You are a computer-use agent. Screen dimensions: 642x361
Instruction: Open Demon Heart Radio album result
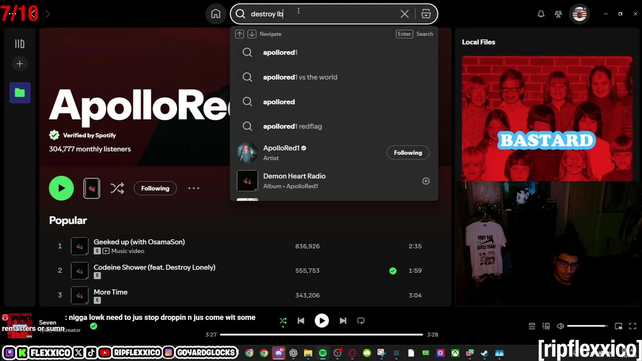[334, 181]
